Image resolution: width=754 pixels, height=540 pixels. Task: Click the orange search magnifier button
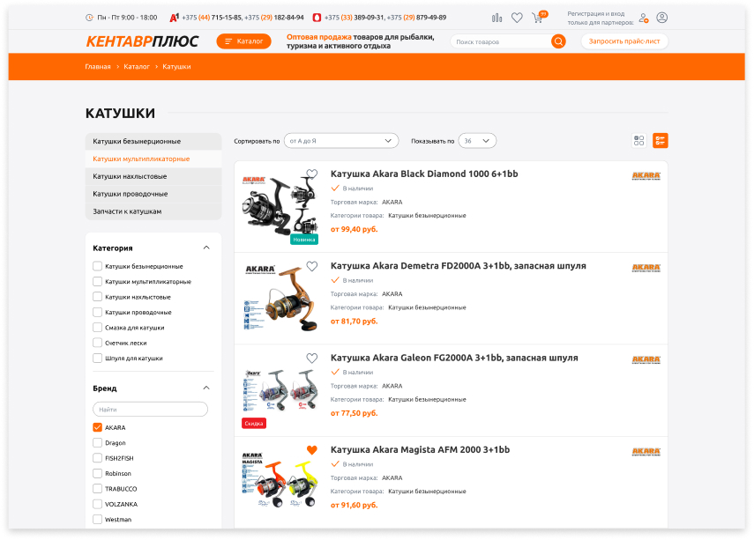pyautogui.click(x=558, y=41)
